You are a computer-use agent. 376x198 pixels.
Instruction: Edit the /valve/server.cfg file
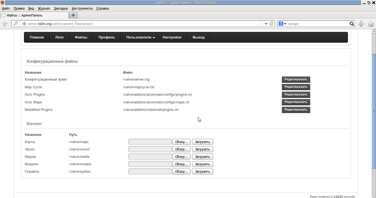pyautogui.click(x=296, y=79)
